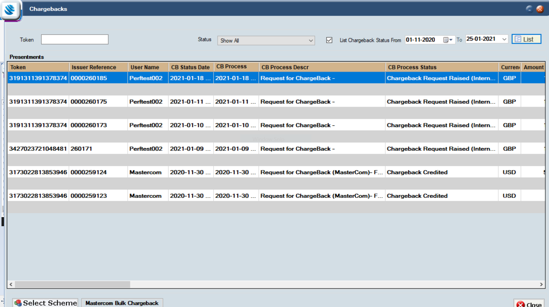
Task: Sort by the User Name column header
Action: (148, 67)
